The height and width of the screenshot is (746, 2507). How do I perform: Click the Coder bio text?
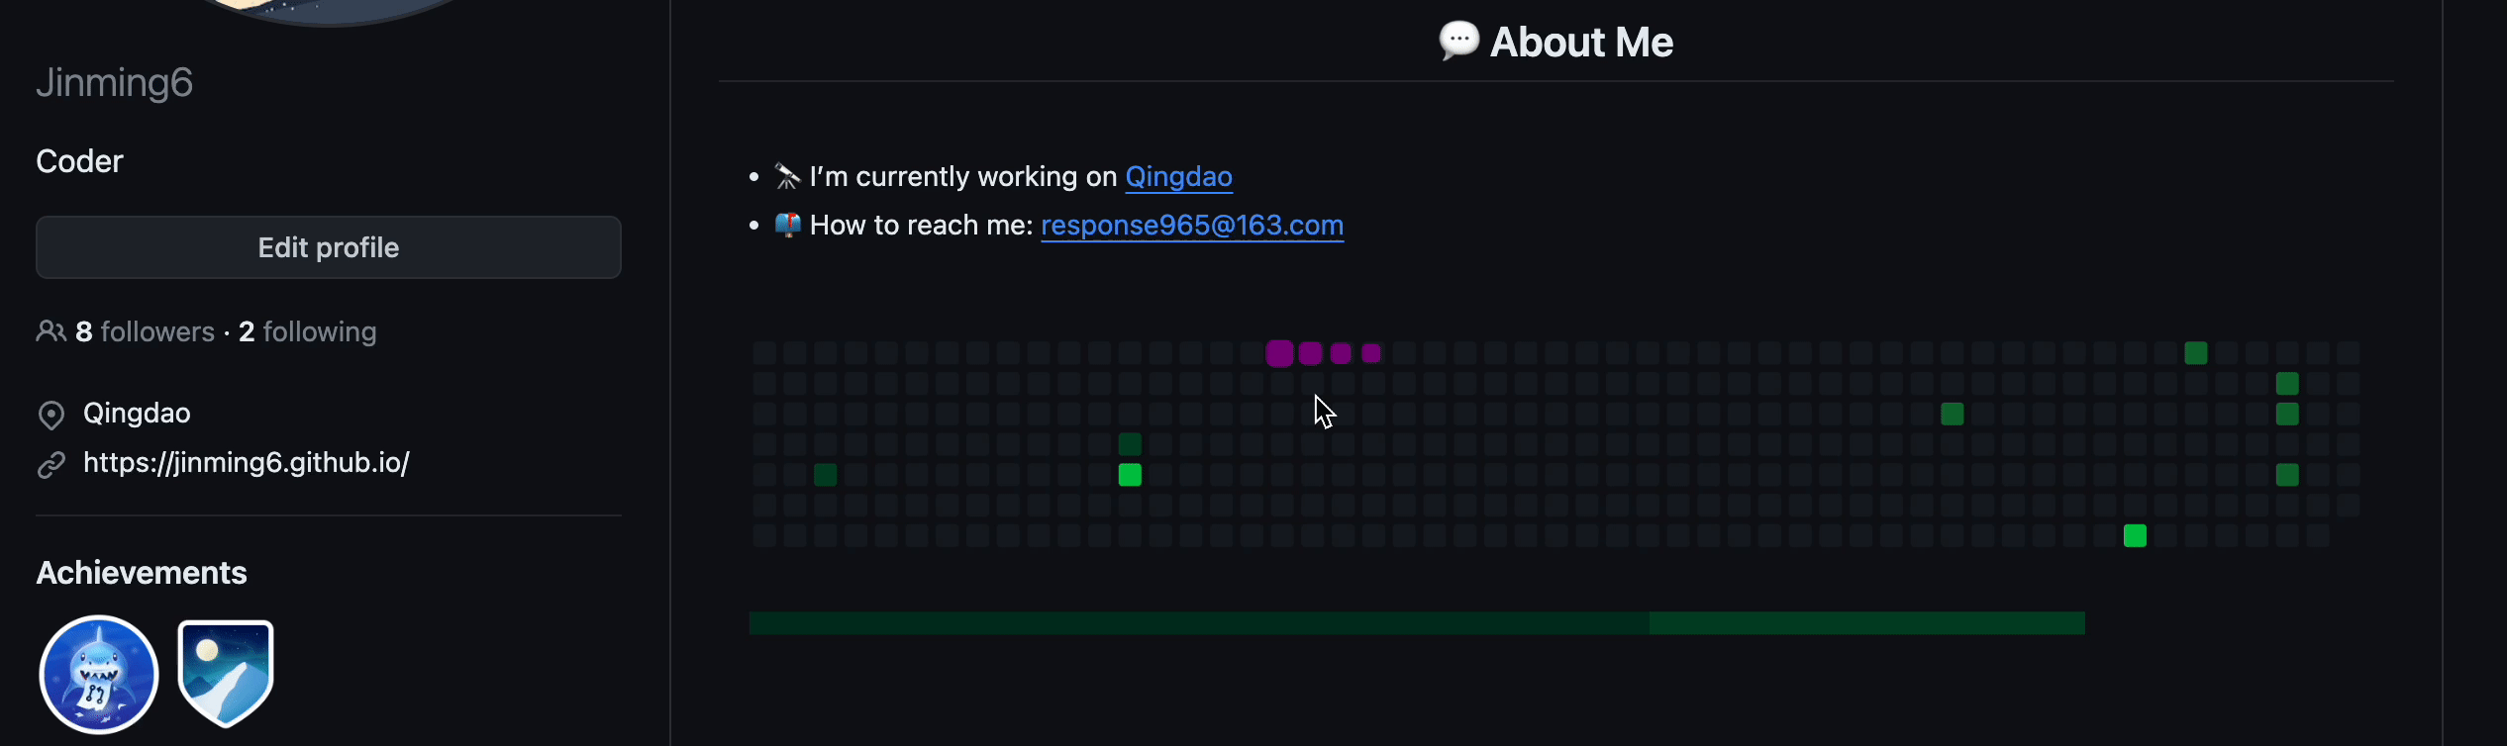pos(80,161)
